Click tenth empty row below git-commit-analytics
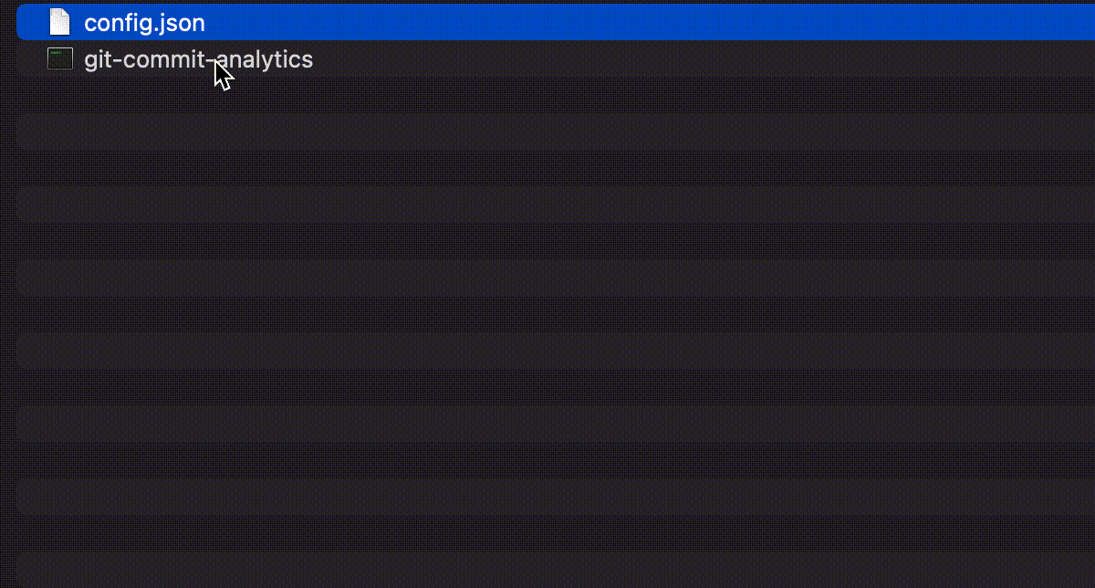Screen dimensions: 1095x588 click(556, 425)
